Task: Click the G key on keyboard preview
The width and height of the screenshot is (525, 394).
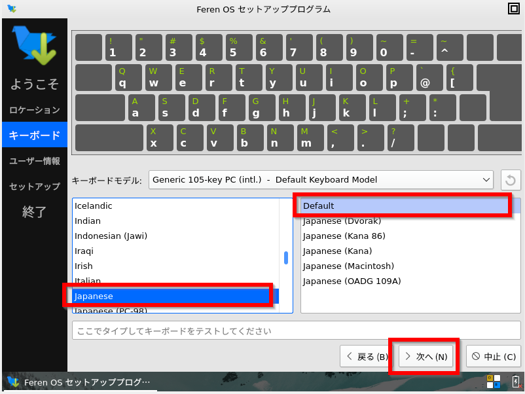Action: pyautogui.click(x=262, y=107)
